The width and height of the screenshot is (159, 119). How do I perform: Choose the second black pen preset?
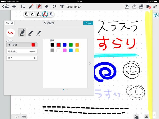32,14
